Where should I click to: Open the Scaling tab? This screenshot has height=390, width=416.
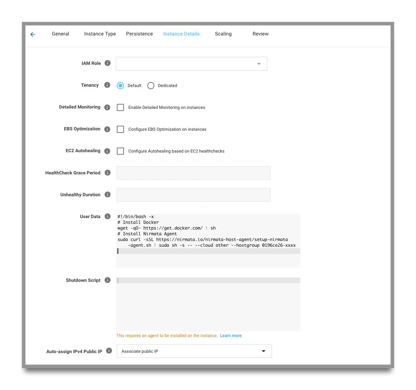click(x=223, y=34)
